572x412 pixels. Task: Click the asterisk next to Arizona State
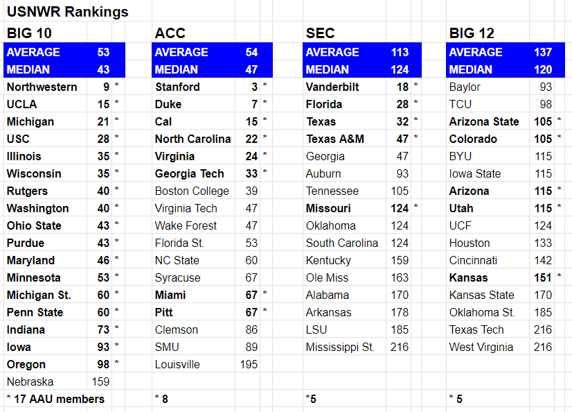(x=560, y=119)
